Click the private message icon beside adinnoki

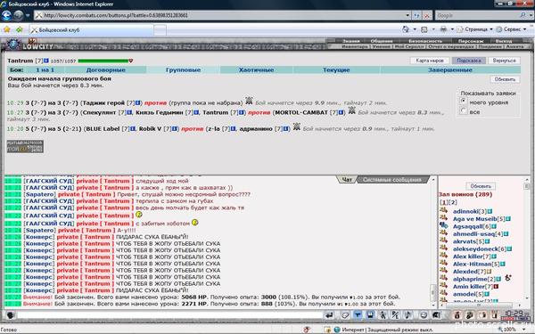[443, 210]
